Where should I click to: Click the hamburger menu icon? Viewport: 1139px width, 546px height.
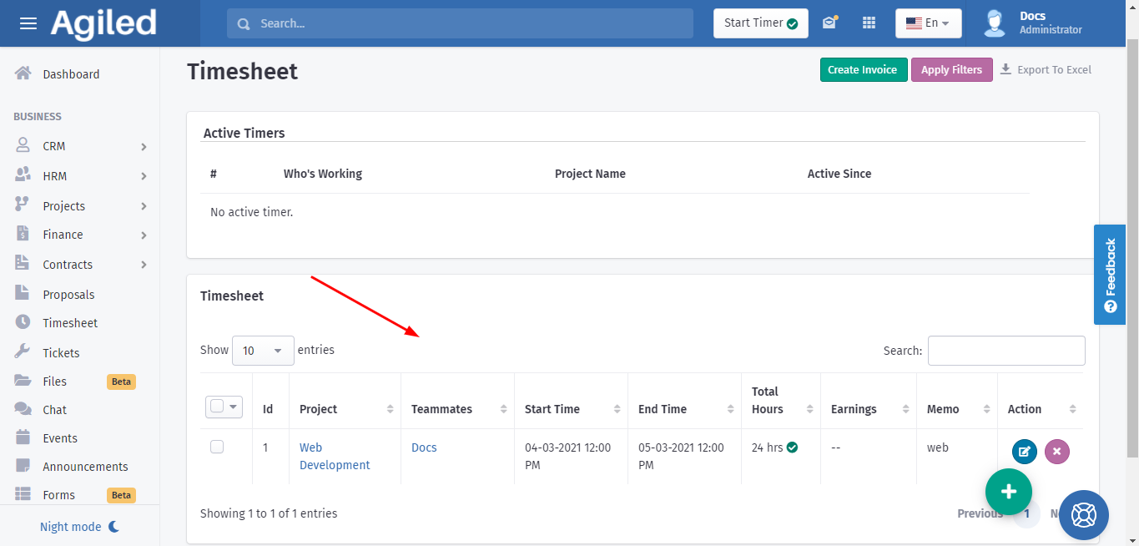(x=28, y=23)
